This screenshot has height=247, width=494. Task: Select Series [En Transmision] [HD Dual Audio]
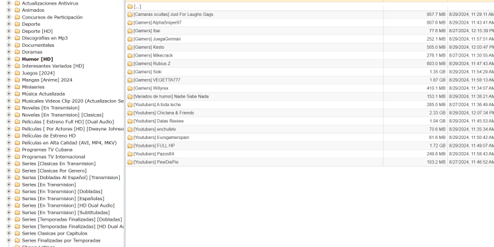pyautogui.click(x=69, y=206)
